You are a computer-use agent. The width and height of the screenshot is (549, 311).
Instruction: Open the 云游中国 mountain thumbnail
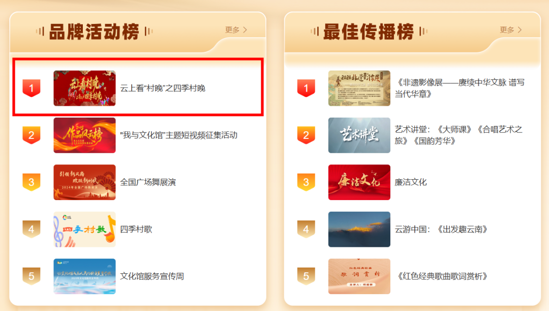click(x=359, y=230)
